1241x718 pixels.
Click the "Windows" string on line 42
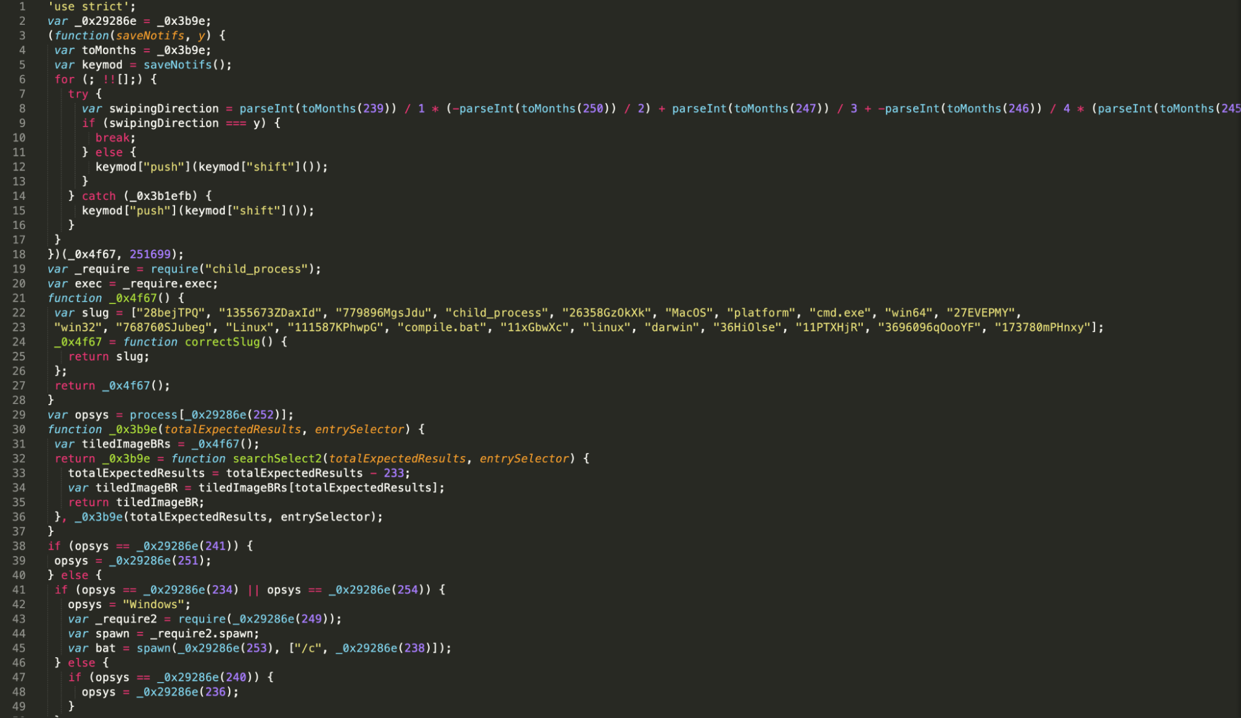pos(153,604)
